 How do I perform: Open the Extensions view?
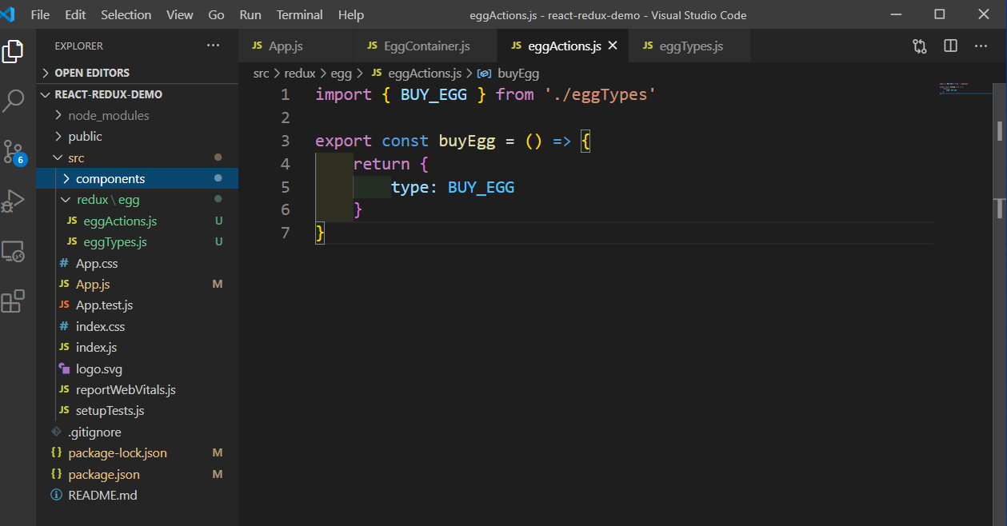click(13, 301)
